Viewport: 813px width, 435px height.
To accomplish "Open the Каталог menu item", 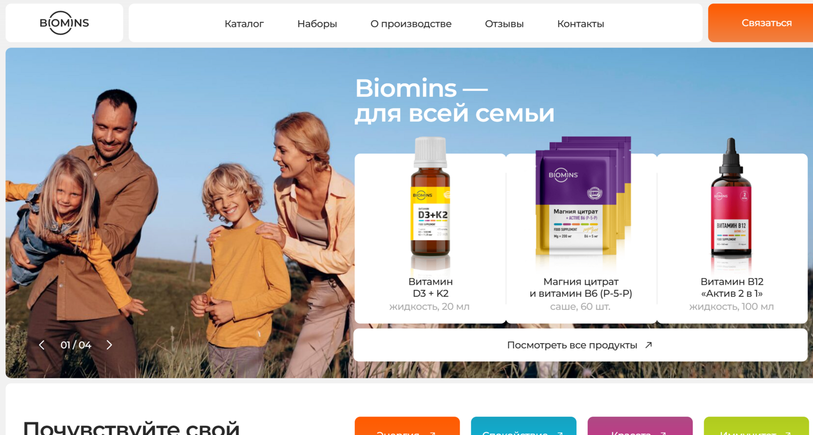I will click(244, 24).
